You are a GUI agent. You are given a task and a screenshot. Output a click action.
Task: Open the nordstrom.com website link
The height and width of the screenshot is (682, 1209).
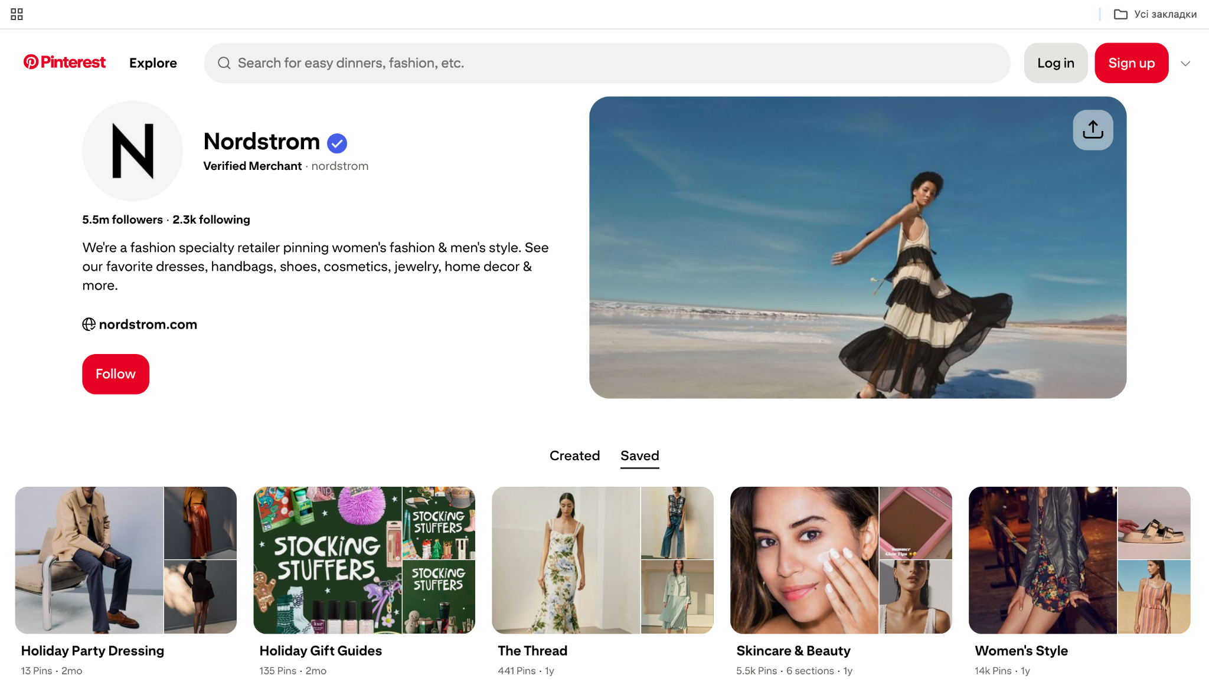148,324
